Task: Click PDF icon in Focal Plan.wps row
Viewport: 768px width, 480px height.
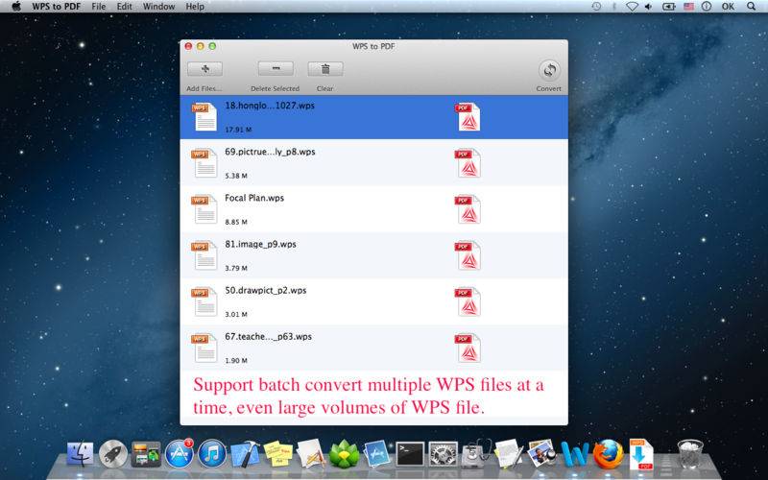Action: pos(468,208)
